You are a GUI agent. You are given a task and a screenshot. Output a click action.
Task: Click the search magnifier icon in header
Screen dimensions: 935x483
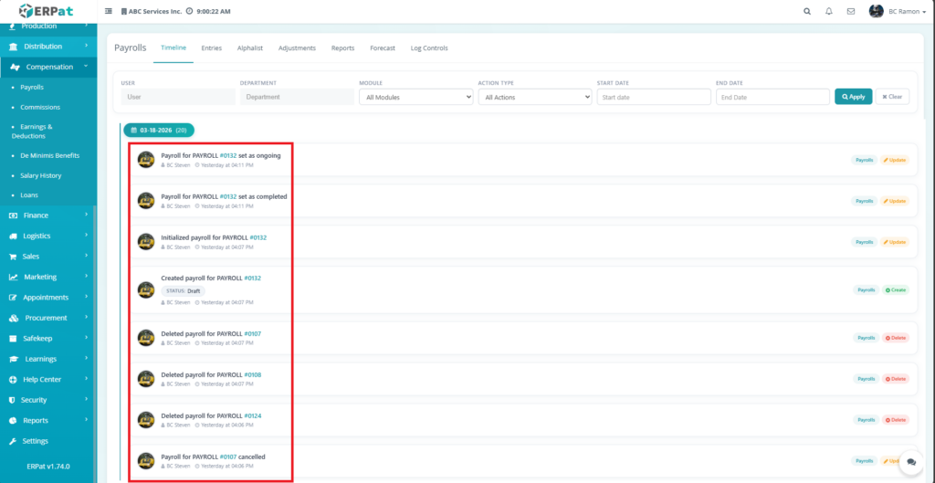[806, 11]
